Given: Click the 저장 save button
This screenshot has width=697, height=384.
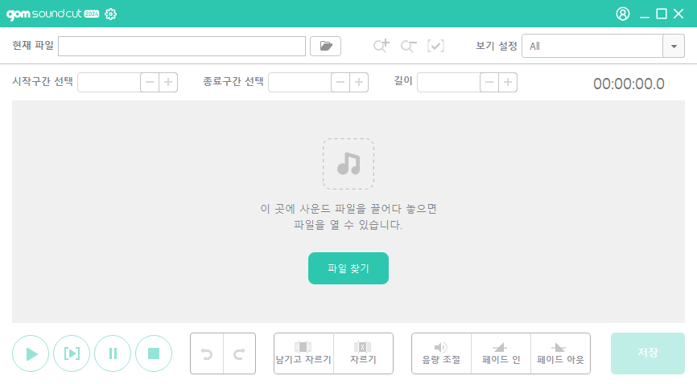Looking at the screenshot, I should point(648,353).
